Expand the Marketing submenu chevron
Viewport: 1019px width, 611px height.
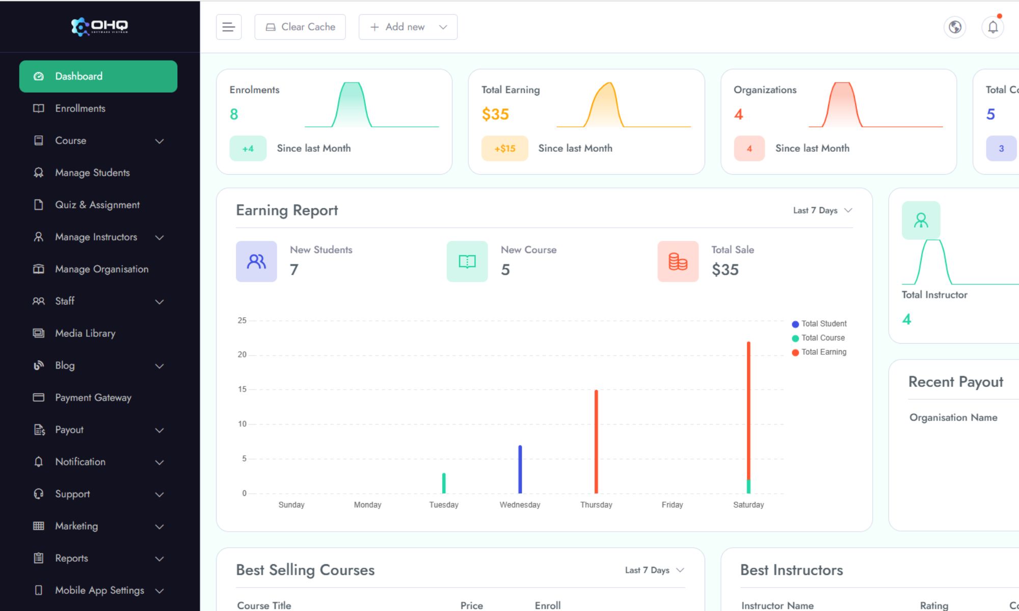159,526
